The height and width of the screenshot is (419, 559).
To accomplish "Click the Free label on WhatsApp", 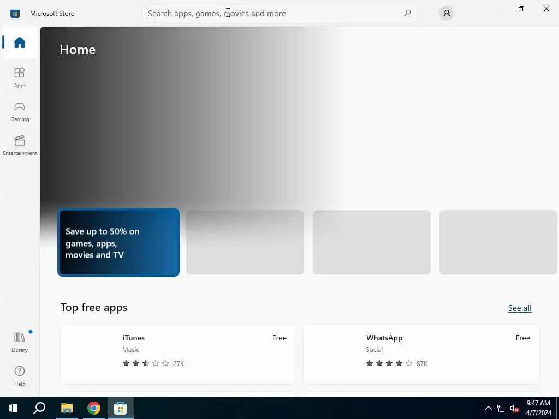I will pos(522,338).
